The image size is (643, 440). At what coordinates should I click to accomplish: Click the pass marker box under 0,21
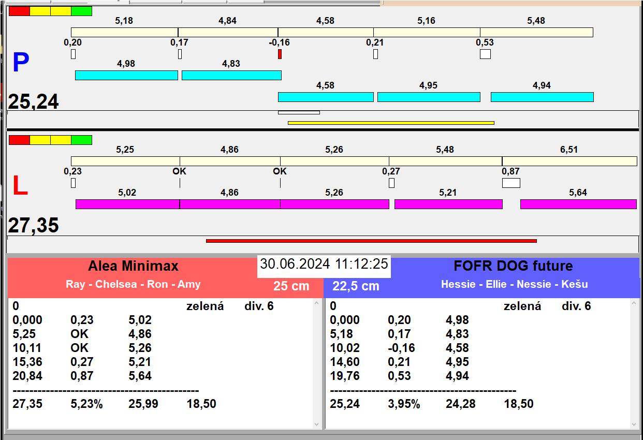coord(375,54)
